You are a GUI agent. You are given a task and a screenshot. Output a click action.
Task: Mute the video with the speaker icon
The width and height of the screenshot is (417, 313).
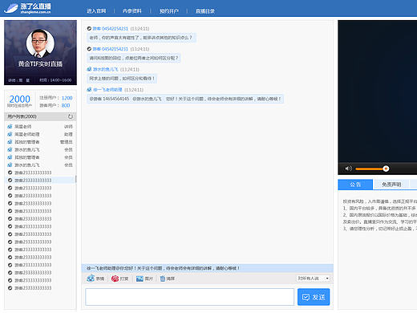point(348,169)
